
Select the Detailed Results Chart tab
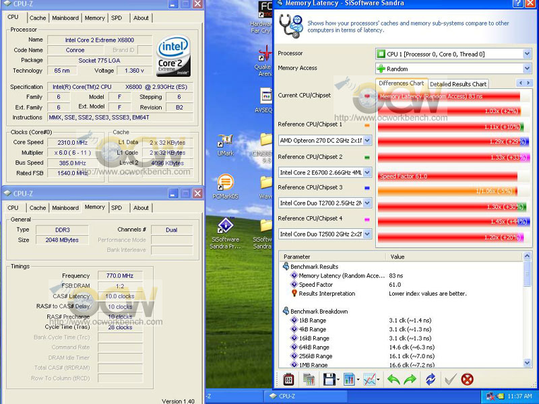pyautogui.click(x=458, y=84)
